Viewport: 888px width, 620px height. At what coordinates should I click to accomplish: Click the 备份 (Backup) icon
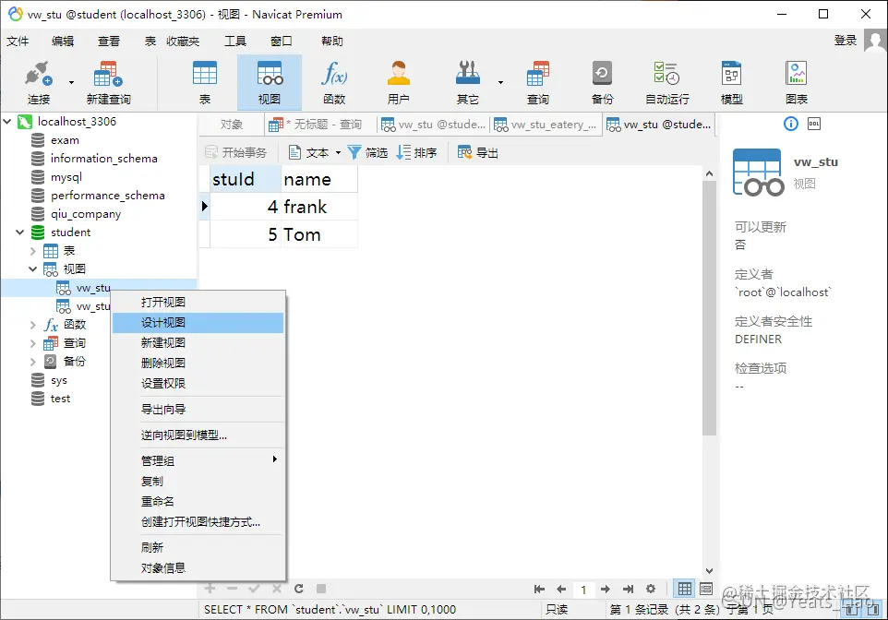coord(601,81)
